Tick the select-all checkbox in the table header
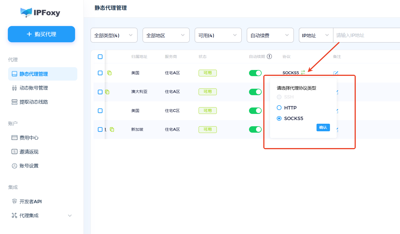 [x=100, y=57]
